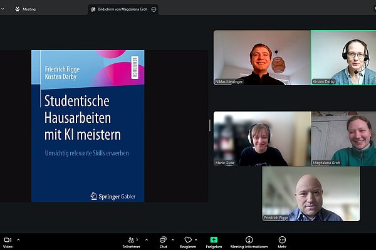Image resolution: width=376 pixels, height=250 pixels.
Task: Expand the Reagieren options chevron
Action: [x=196, y=240]
